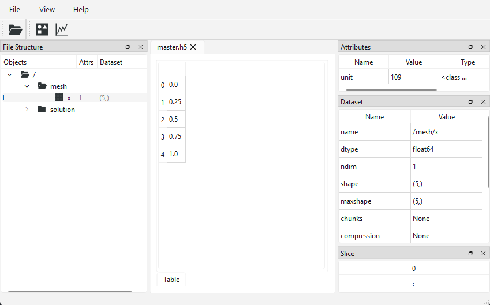Select the ndim row label

(x=375, y=167)
